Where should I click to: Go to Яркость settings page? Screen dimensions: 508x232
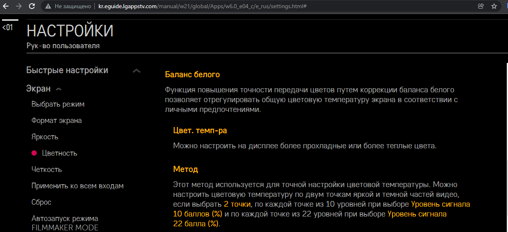[x=45, y=137]
